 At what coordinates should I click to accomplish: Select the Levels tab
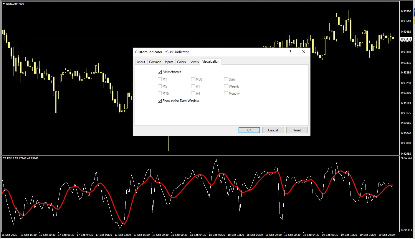[194, 62]
